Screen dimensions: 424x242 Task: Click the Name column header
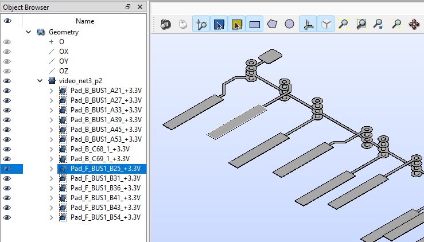[x=84, y=21]
